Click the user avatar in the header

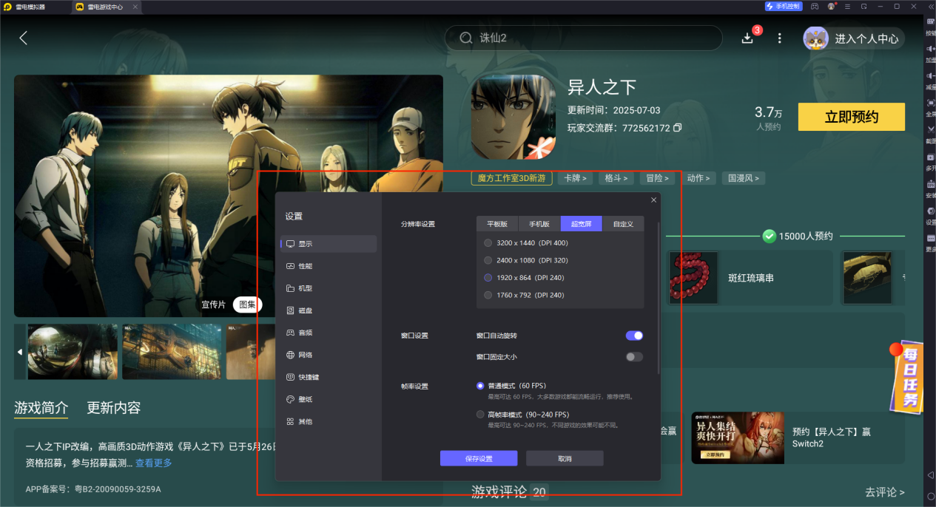[815, 38]
